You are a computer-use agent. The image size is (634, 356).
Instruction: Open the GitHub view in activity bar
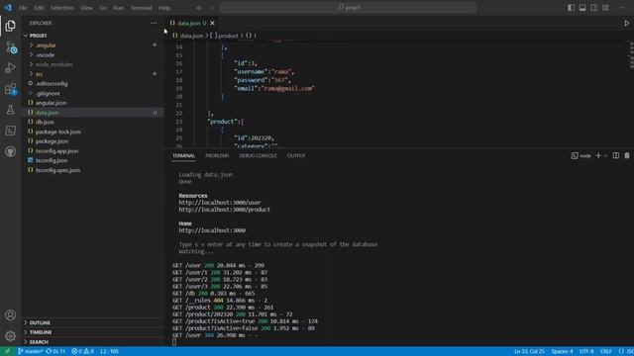pyautogui.click(x=11, y=151)
